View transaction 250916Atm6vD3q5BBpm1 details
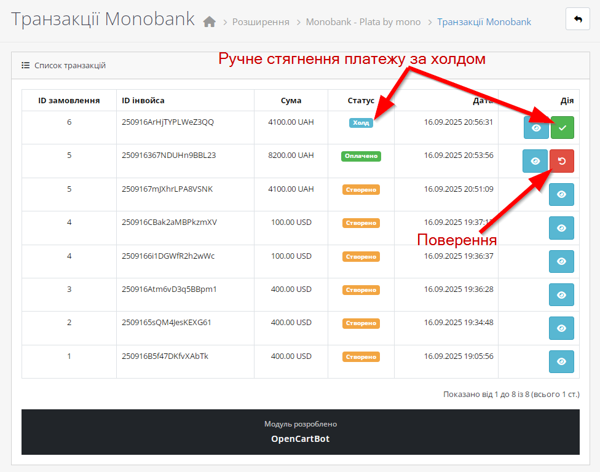The height and width of the screenshot is (472, 600). (x=561, y=295)
